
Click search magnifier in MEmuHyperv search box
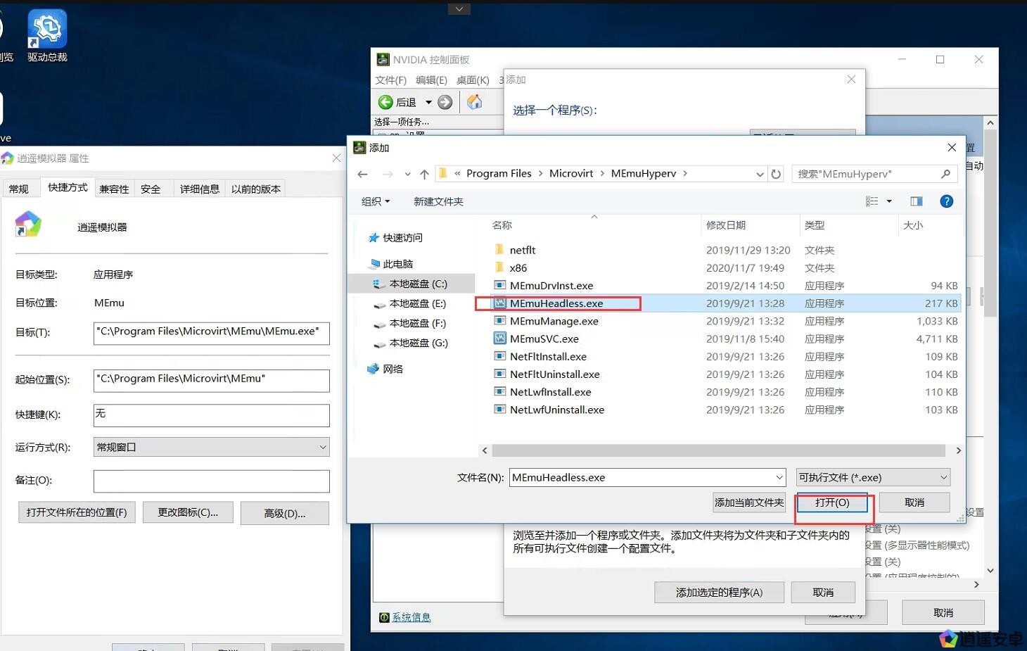(945, 174)
